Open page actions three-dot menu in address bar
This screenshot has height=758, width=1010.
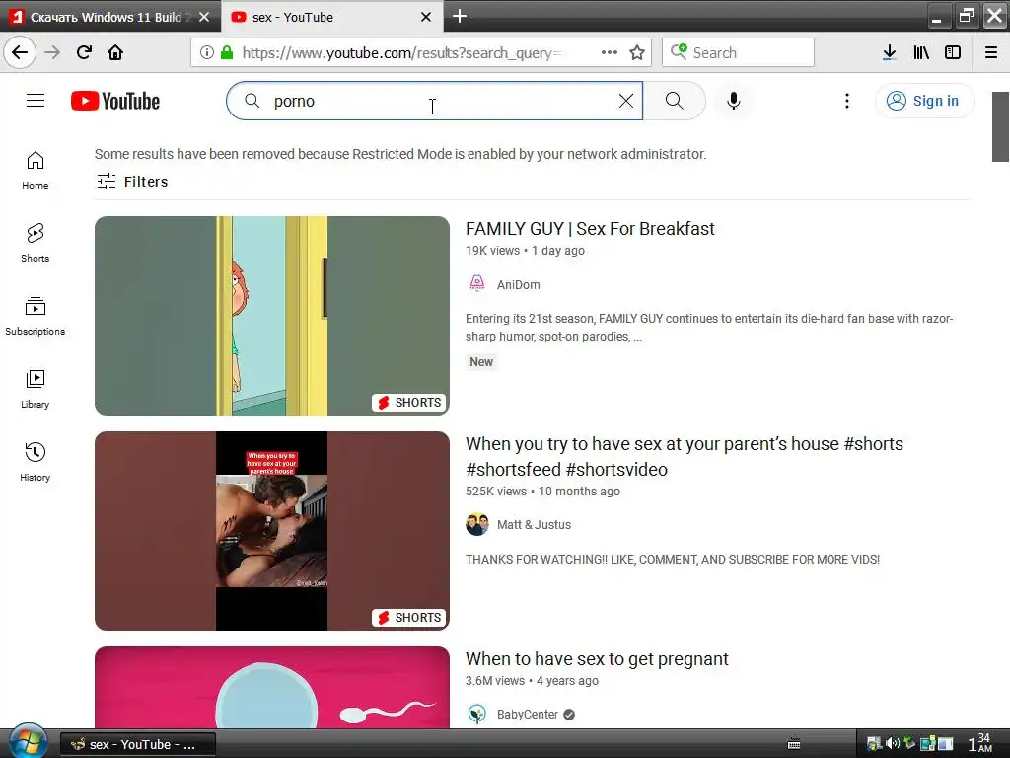point(610,53)
